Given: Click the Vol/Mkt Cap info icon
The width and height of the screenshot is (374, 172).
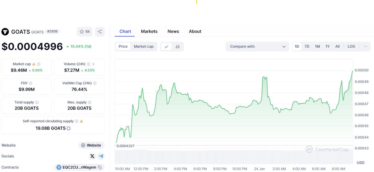Looking at the screenshot, I should click(95, 83).
